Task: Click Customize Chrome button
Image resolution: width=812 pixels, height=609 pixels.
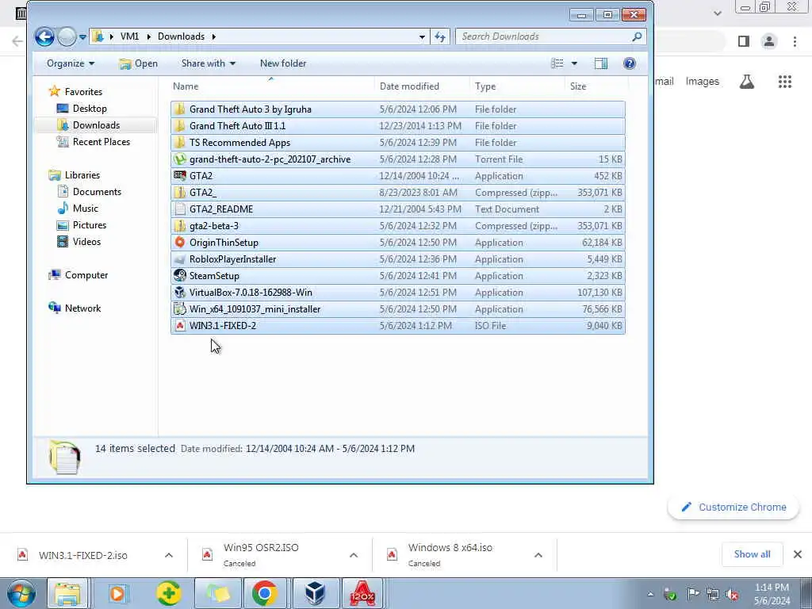Action: click(x=733, y=507)
